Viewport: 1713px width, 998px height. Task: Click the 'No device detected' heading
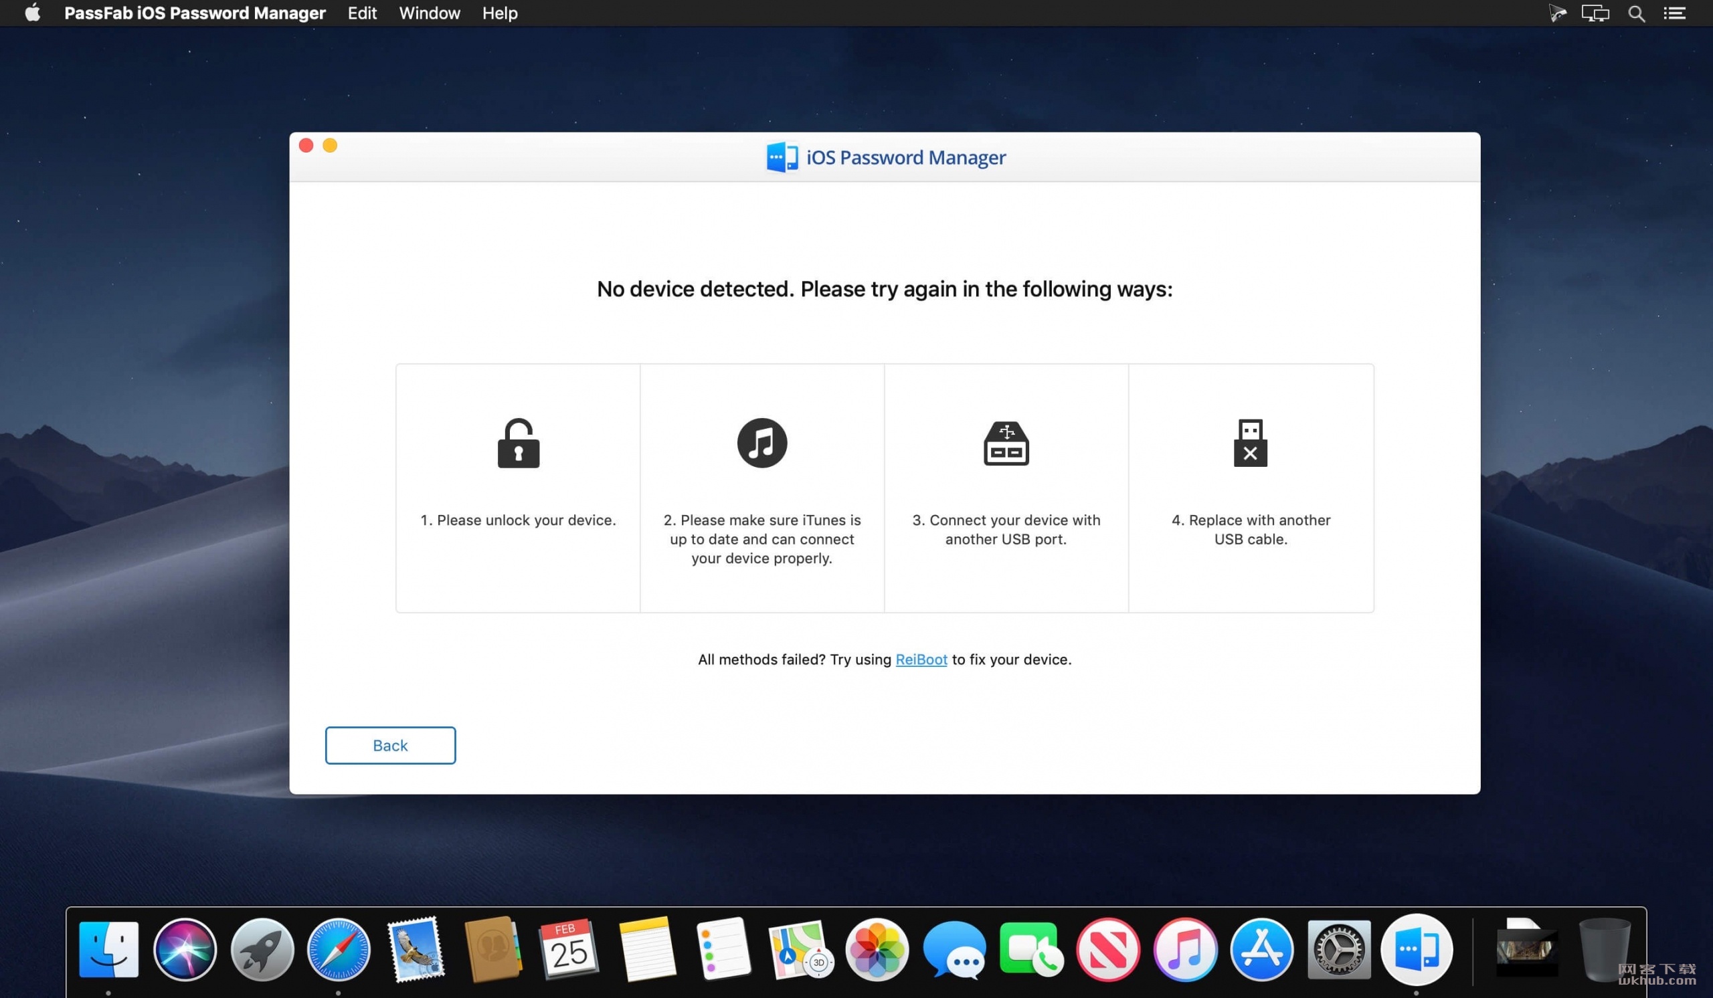(885, 289)
